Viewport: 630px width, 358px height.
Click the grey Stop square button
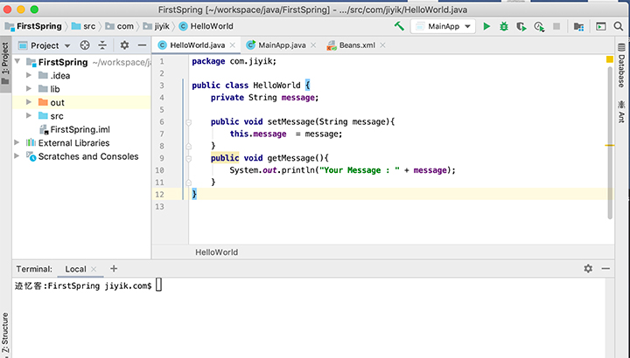point(556,26)
